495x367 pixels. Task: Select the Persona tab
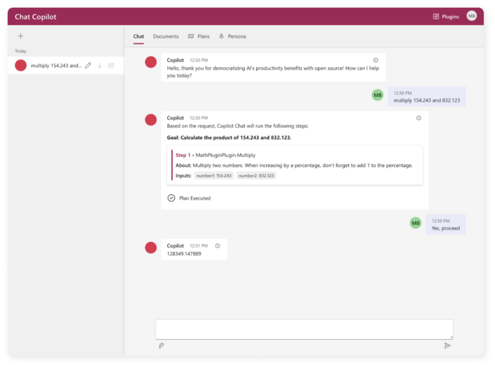coord(233,36)
